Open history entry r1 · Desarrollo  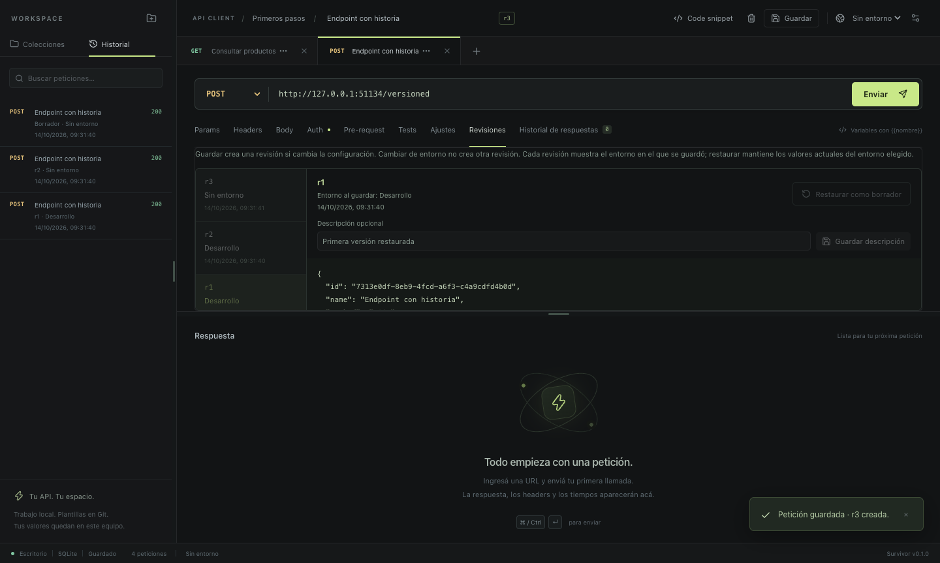(86, 216)
